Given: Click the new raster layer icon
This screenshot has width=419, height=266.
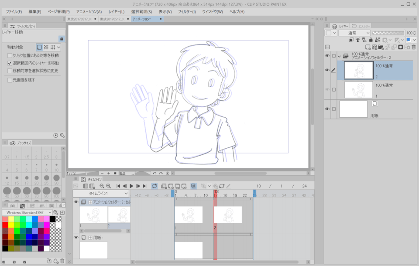Looking at the screenshot, I should coord(368,47).
